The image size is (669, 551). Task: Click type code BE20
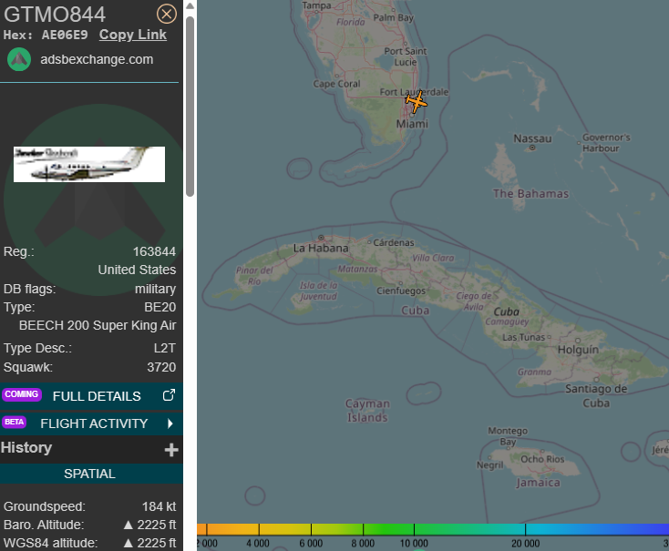tap(160, 307)
